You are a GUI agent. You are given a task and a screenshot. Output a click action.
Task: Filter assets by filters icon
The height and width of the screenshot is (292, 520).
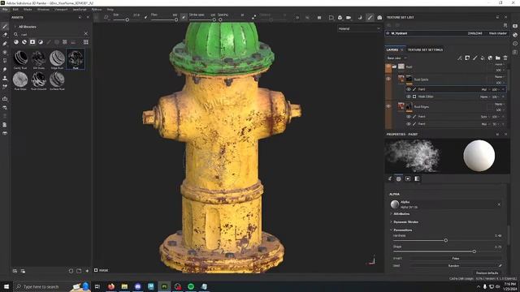click(41, 42)
